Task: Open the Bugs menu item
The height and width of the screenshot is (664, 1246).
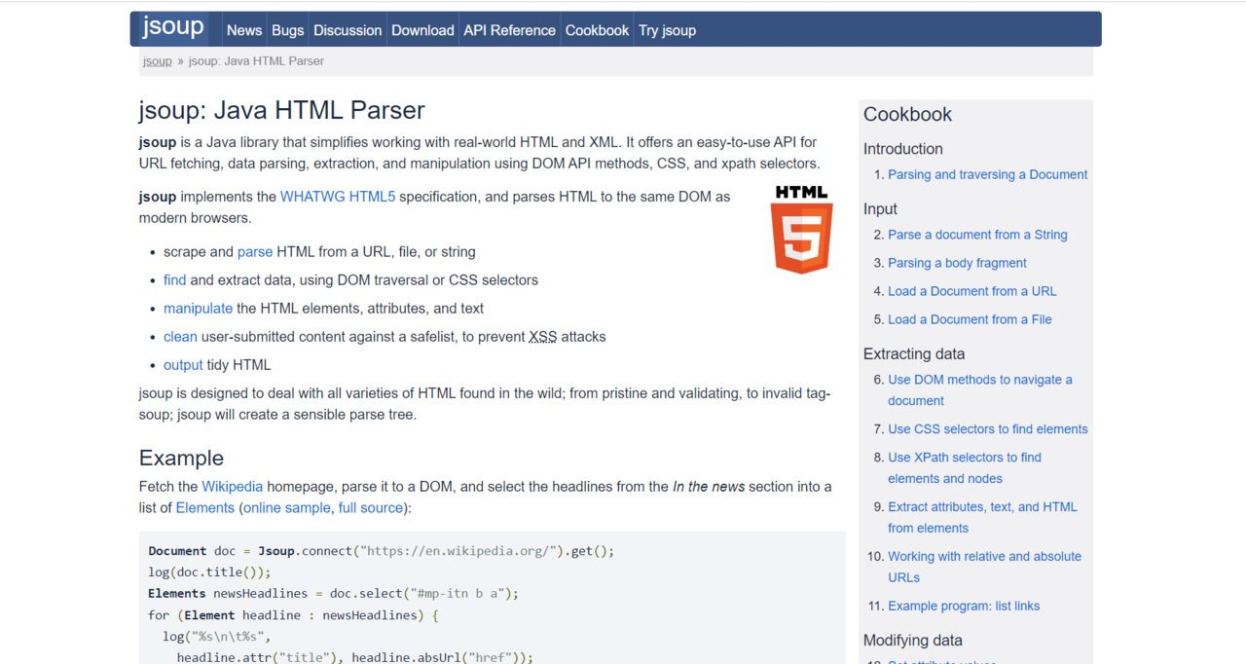Action: pyautogui.click(x=287, y=30)
